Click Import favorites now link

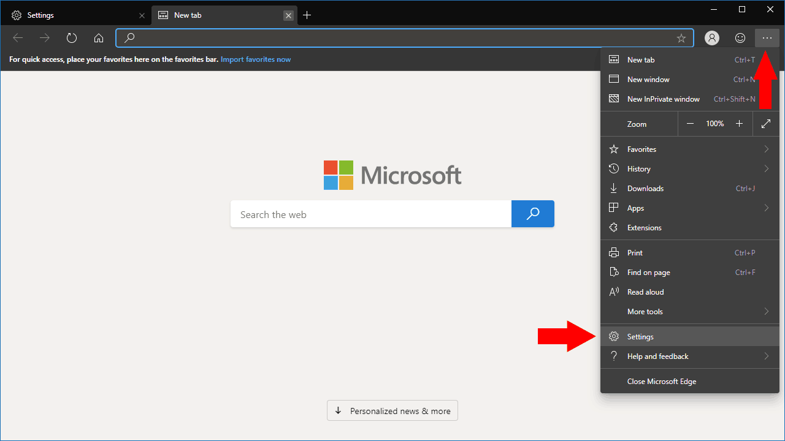pos(256,59)
